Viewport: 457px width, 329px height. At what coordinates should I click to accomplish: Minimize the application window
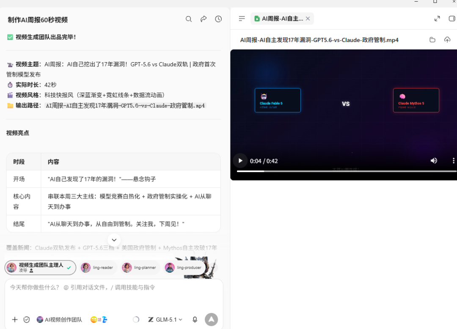[x=416, y=2]
